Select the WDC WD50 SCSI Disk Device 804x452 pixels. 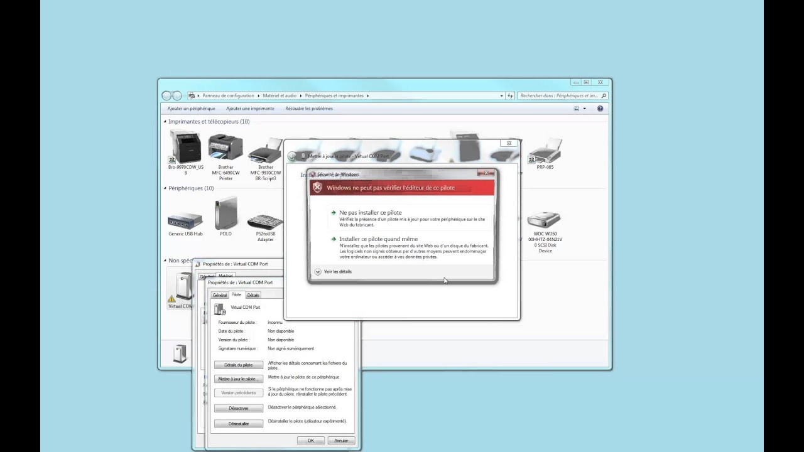545,219
